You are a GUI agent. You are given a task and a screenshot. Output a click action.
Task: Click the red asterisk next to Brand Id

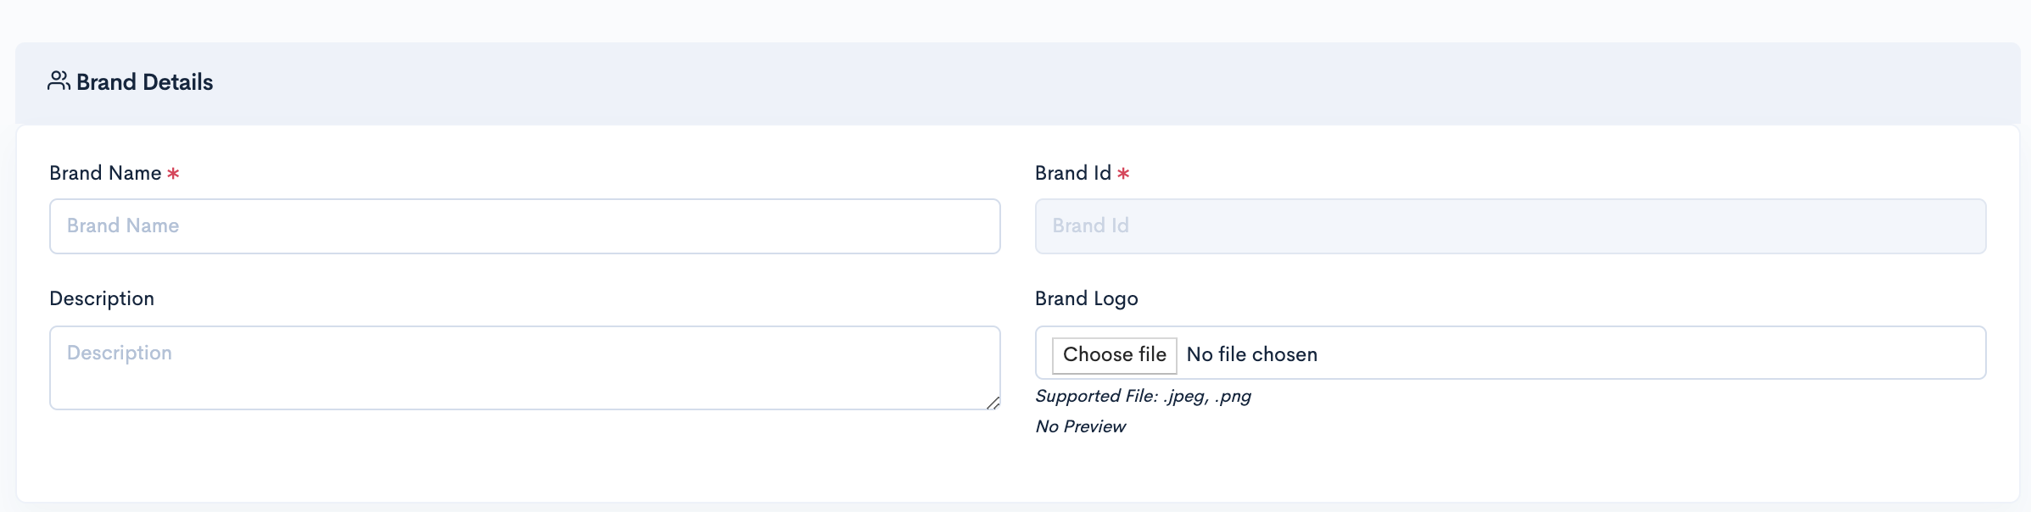1123,174
